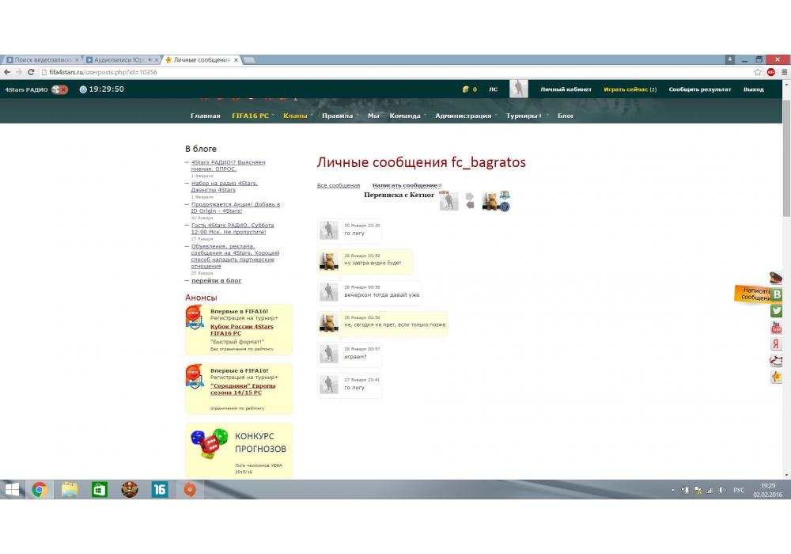Click the 'Написать сообщение' link
Viewport: 791px width, 554px height.
[x=404, y=185]
